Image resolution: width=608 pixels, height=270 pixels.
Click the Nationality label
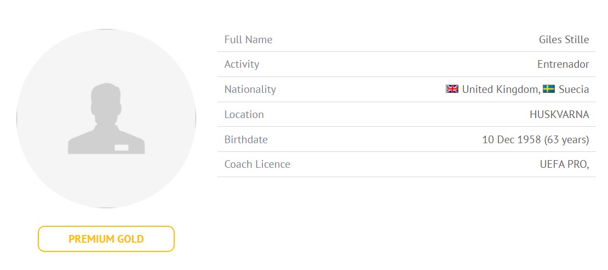[x=250, y=90]
